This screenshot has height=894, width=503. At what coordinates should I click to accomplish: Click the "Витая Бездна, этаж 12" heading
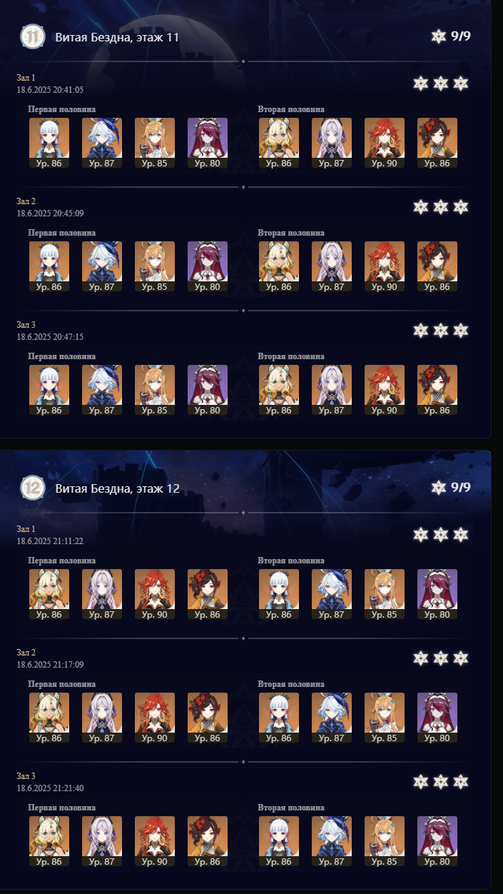pyautogui.click(x=117, y=488)
